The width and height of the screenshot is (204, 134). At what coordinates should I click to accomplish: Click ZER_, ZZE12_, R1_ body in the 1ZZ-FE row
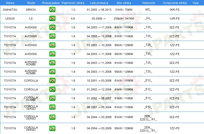coord(148,129)
